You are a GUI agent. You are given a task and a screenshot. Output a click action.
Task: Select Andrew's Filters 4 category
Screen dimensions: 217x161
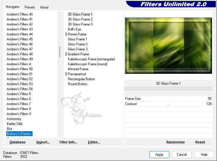(x=19, y=64)
